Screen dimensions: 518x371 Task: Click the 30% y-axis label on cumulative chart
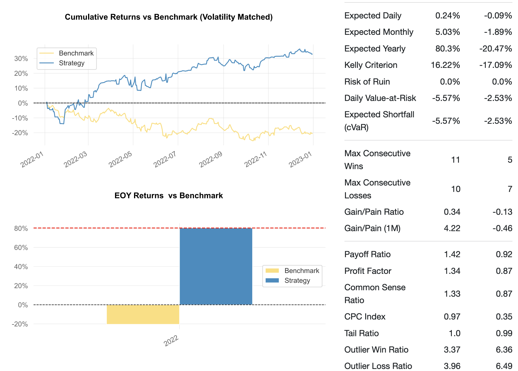pyautogui.click(x=21, y=59)
